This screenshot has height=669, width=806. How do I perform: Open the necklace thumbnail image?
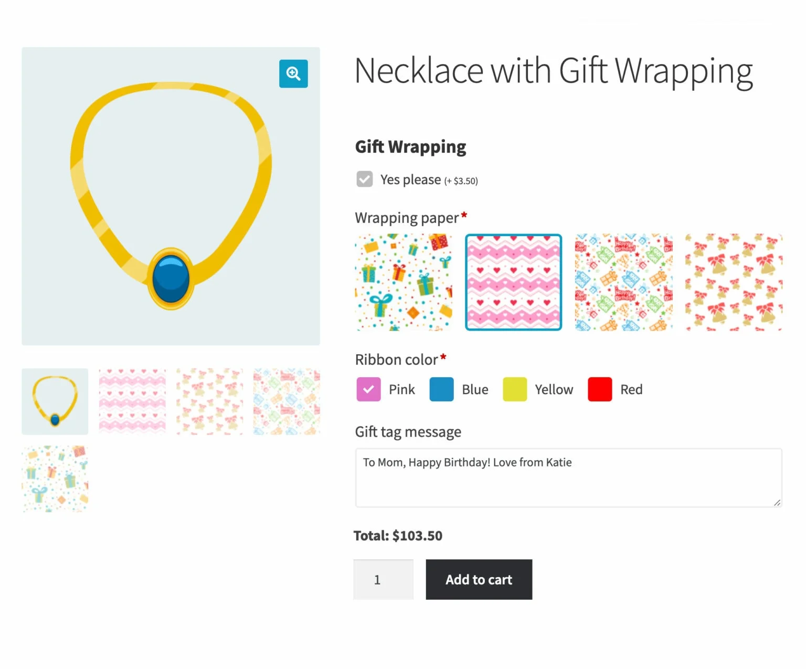click(55, 401)
